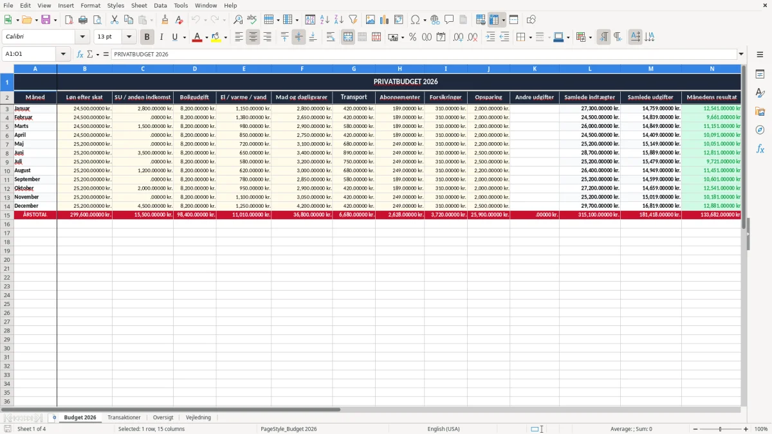Viewport: 772px width, 434px height.
Task: Align cell text left
Action: pyautogui.click(x=239, y=37)
